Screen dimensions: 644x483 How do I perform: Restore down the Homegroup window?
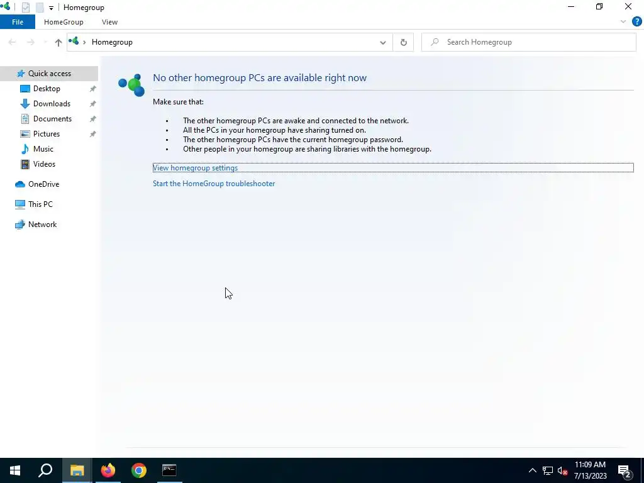pos(599,6)
